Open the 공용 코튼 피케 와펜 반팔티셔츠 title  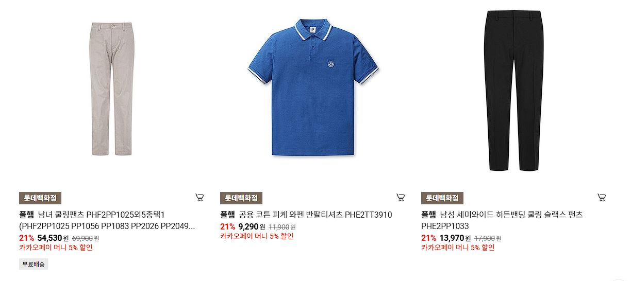point(315,215)
